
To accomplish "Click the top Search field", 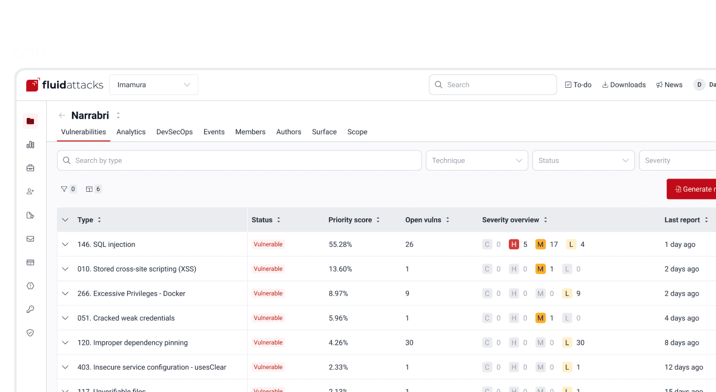I will click(492, 85).
